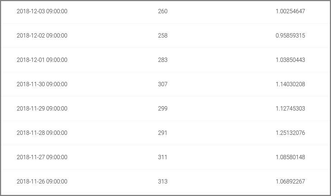Select the 2018-11-28 09:00:00 date entry
The width and height of the screenshot is (331, 196).
click(x=42, y=133)
